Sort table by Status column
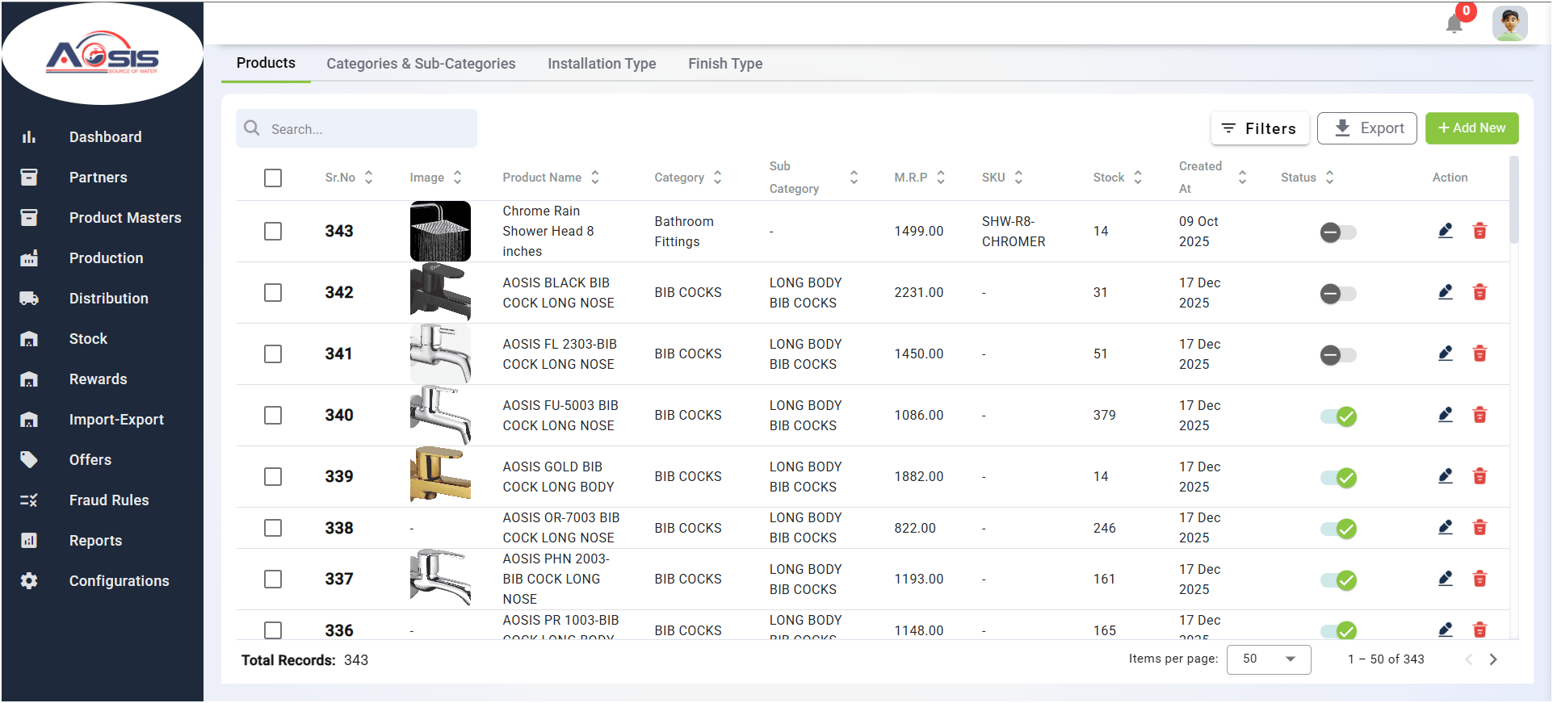 click(x=1329, y=178)
